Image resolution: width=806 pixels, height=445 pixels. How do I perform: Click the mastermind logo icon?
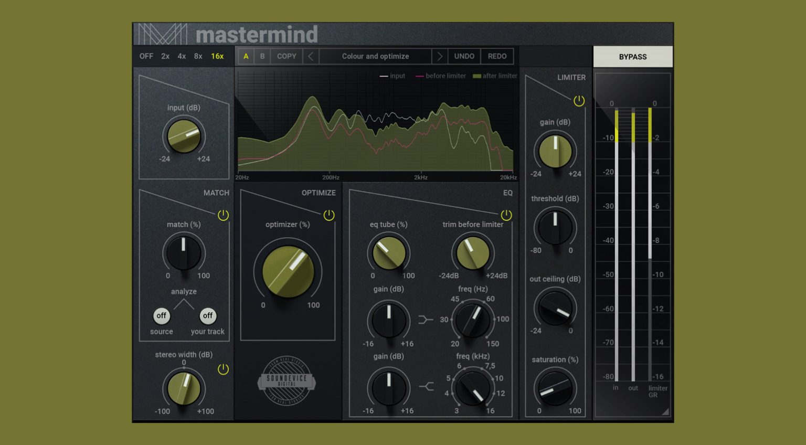coord(163,34)
